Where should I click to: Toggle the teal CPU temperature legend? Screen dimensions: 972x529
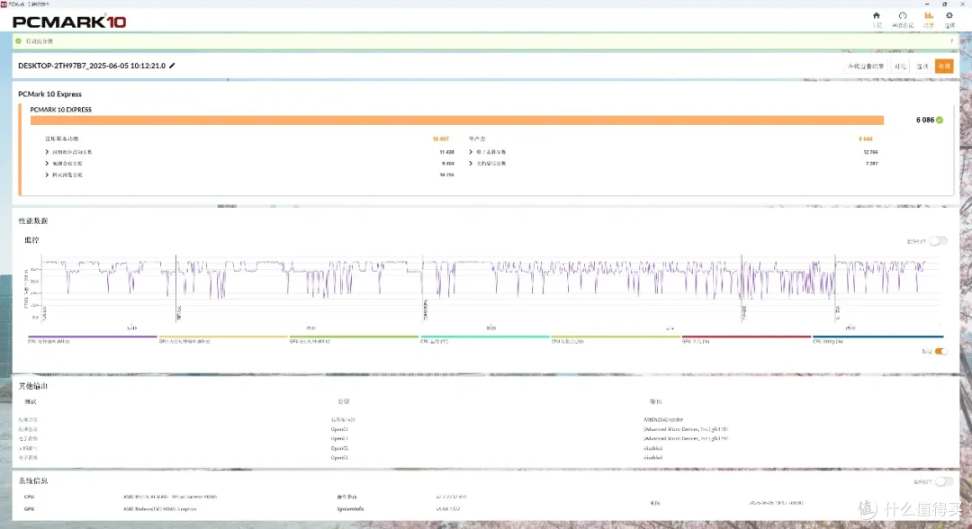click(485, 339)
